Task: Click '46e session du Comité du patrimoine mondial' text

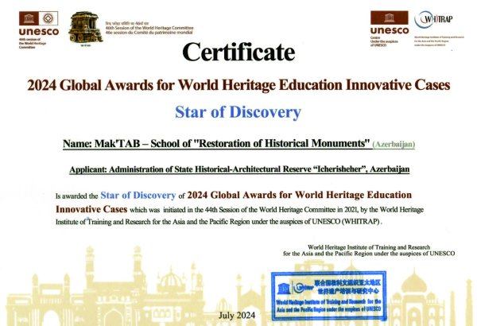Action: pos(149,32)
